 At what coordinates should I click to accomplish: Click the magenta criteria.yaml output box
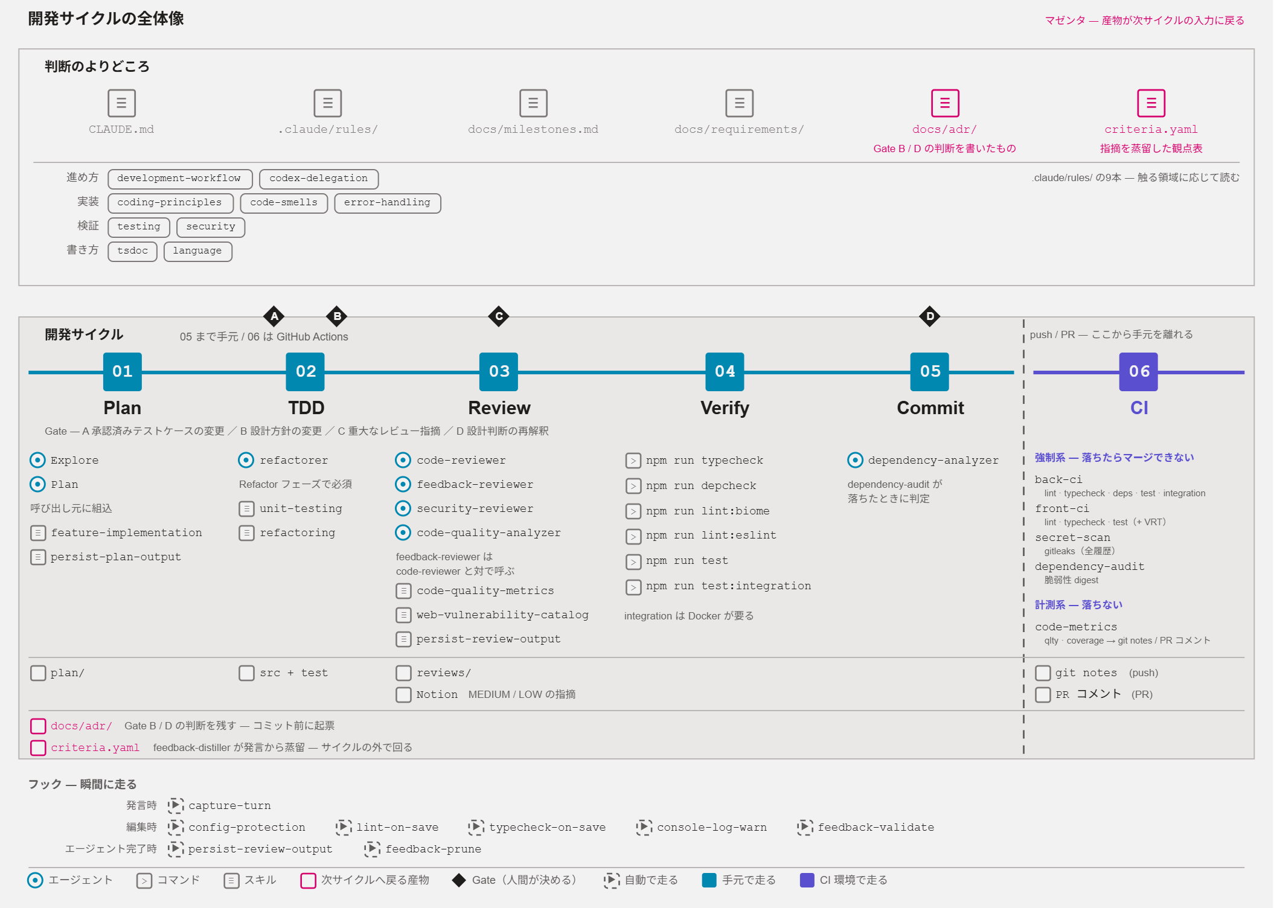38,748
